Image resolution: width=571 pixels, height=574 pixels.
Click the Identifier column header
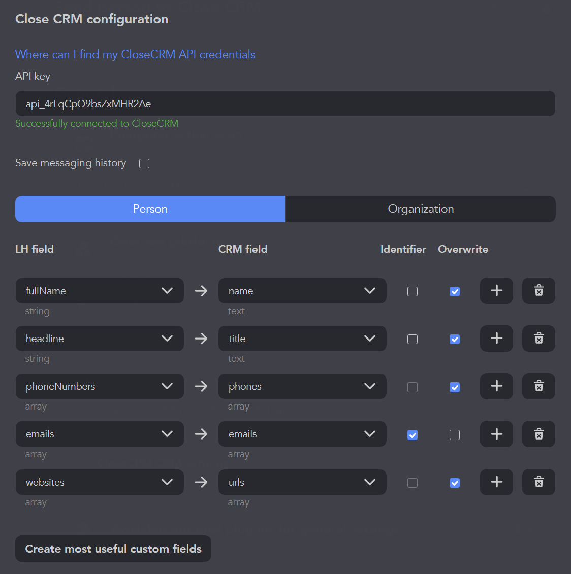coord(403,249)
